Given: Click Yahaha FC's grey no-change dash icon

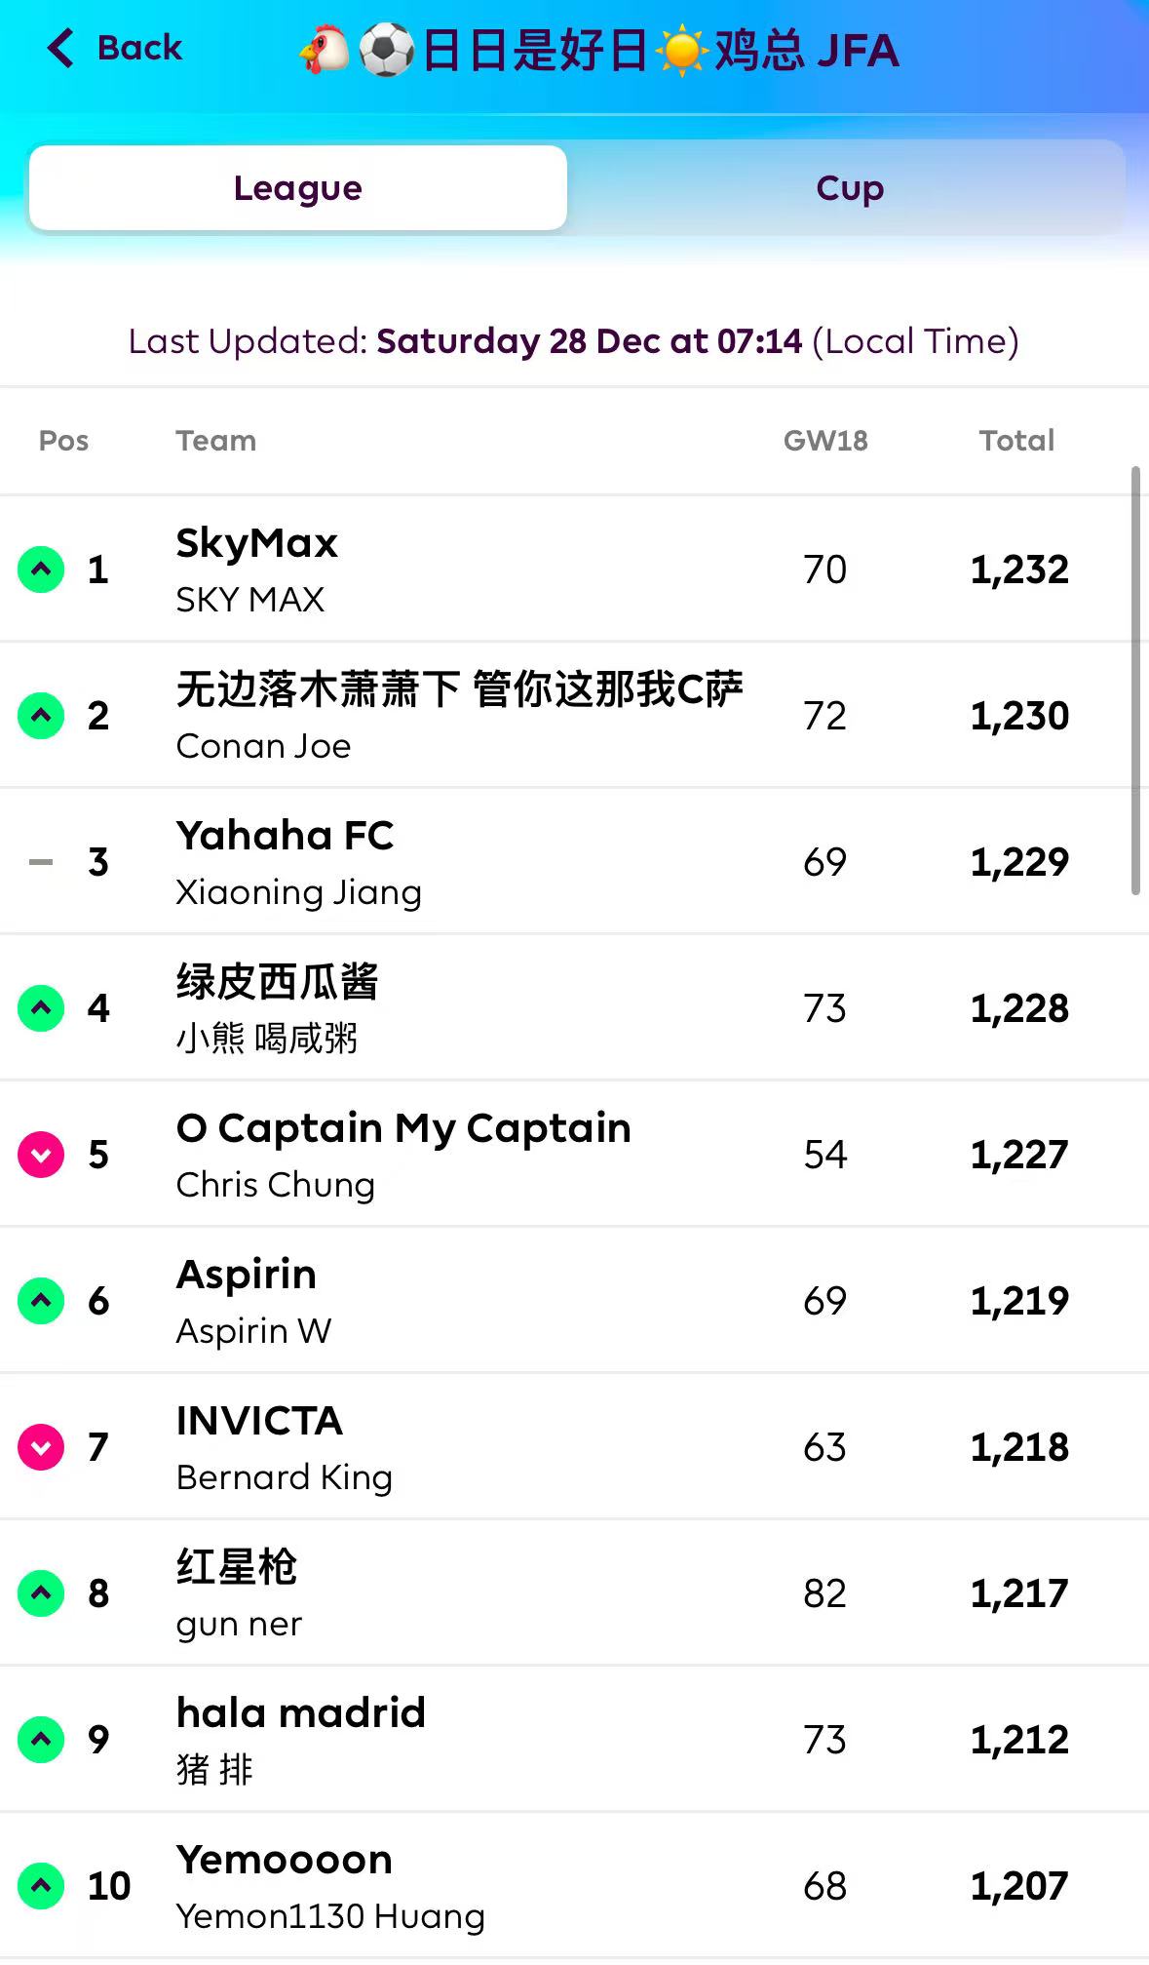Looking at the screenshot, I should [x=41, y=862].
